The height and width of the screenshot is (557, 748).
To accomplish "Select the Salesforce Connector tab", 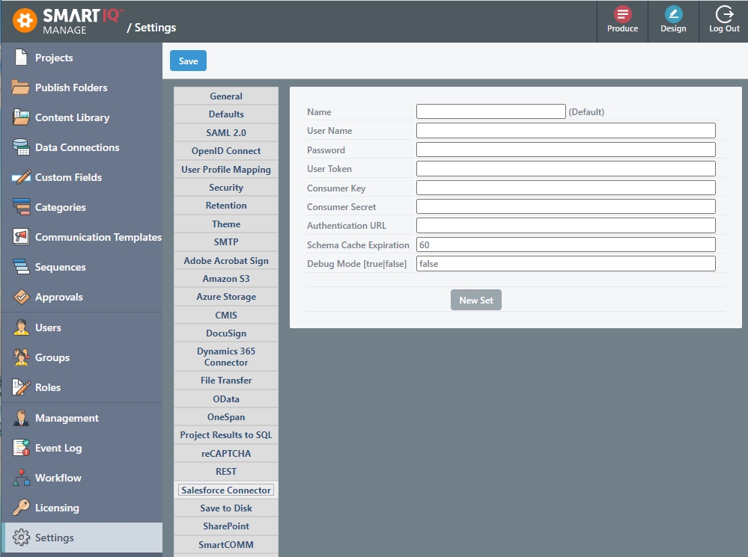I will pos(226,490).
